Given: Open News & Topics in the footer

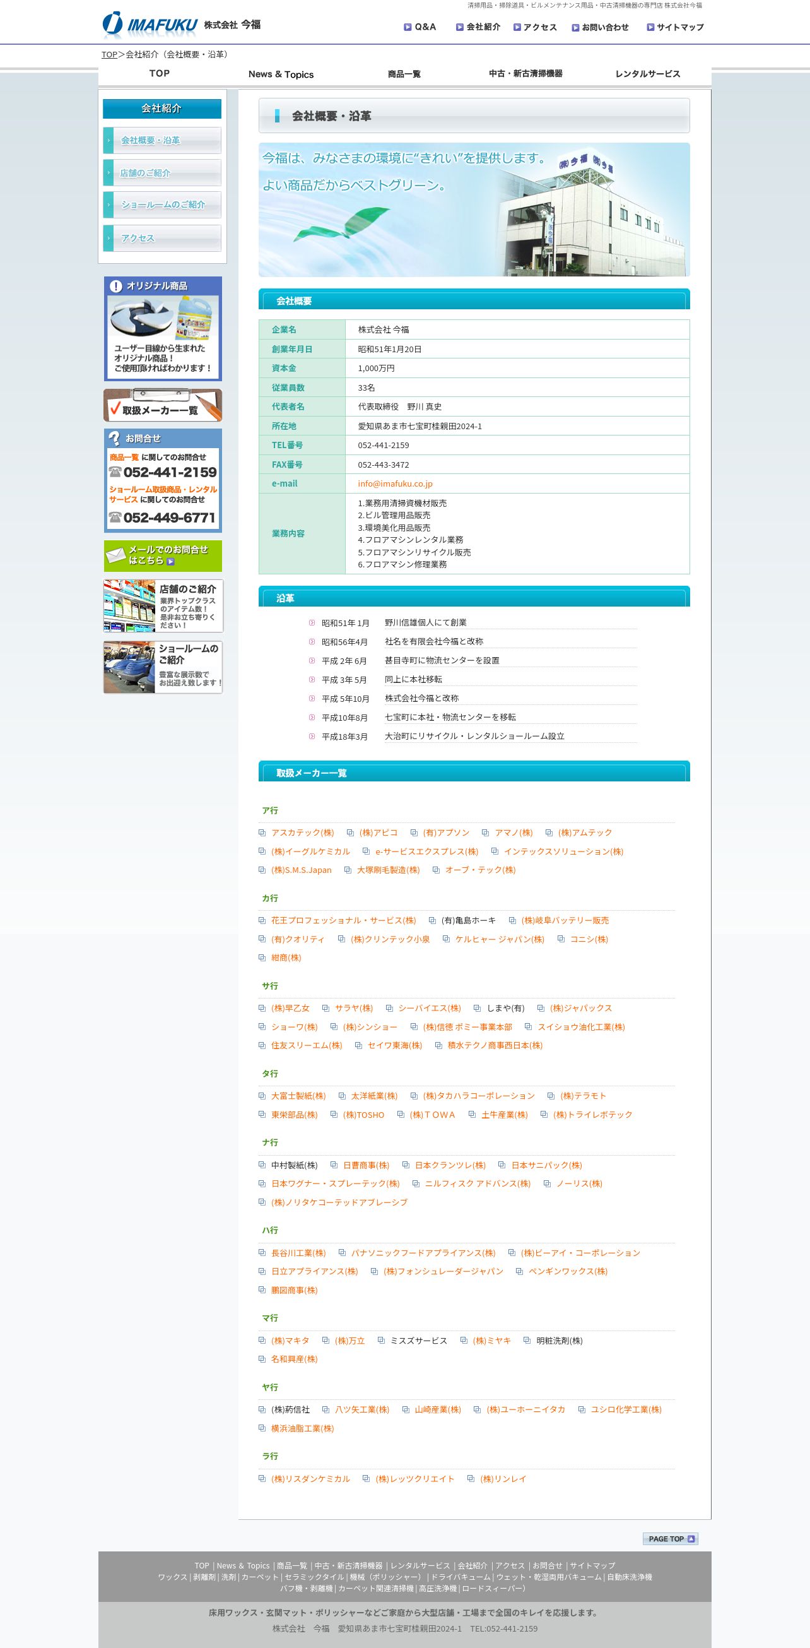Looking at the screenshot, I should [243, 1565].
